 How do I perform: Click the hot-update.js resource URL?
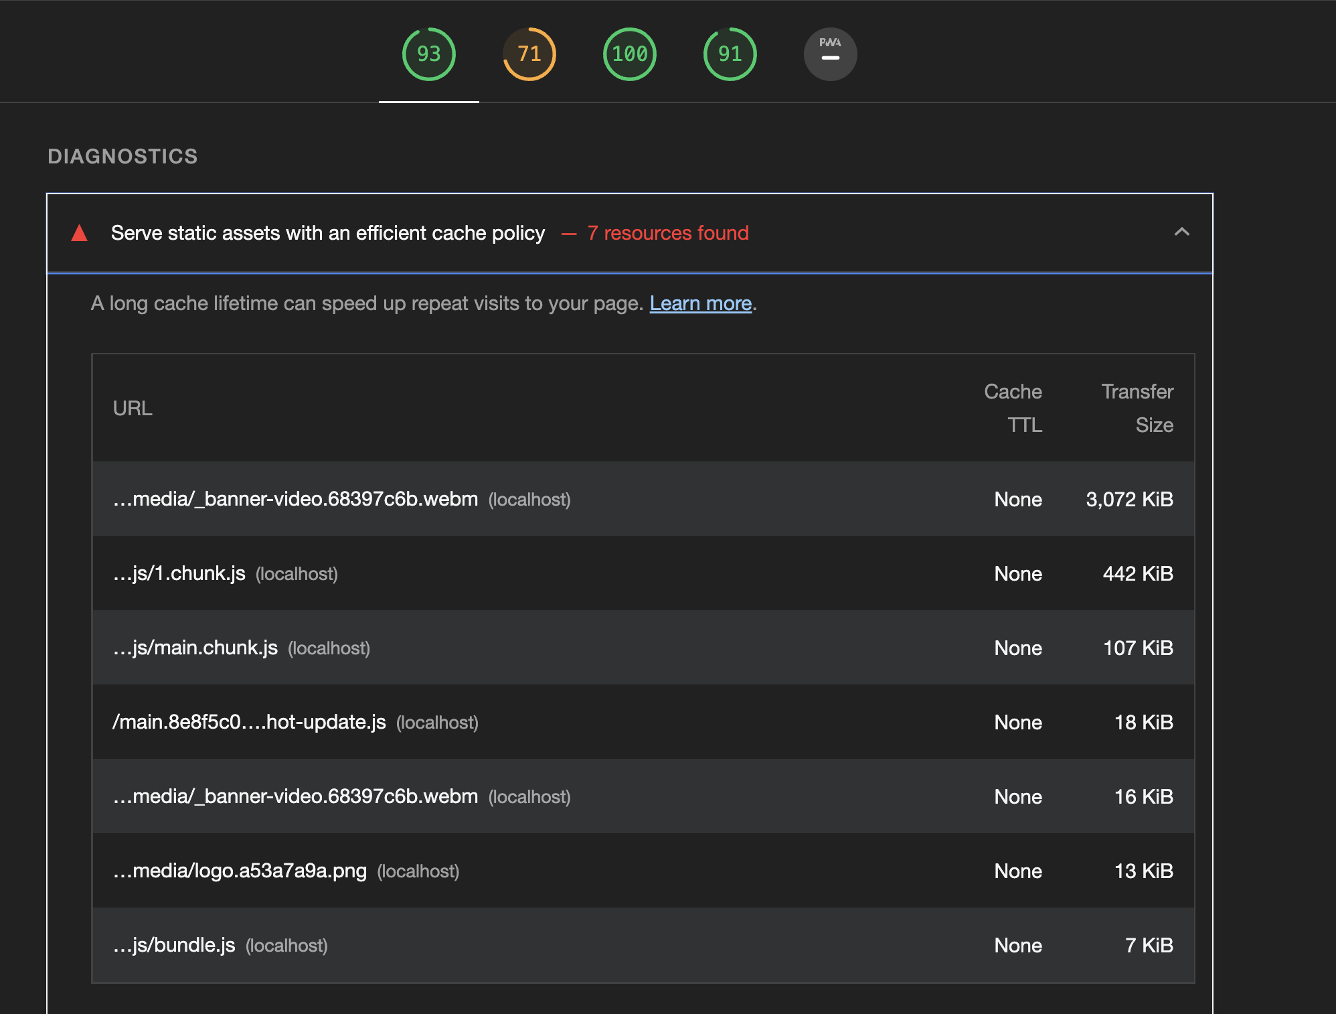click(x=249, y=722)
